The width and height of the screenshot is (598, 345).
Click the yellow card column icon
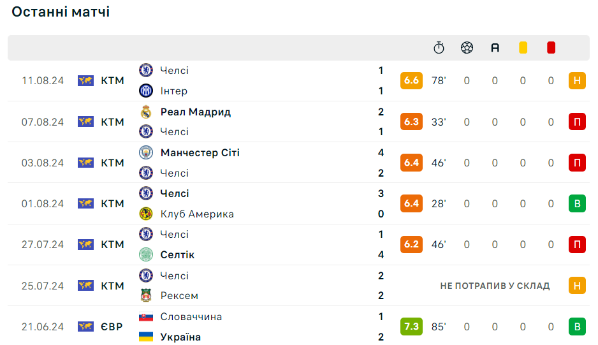[x=523, y=48]
